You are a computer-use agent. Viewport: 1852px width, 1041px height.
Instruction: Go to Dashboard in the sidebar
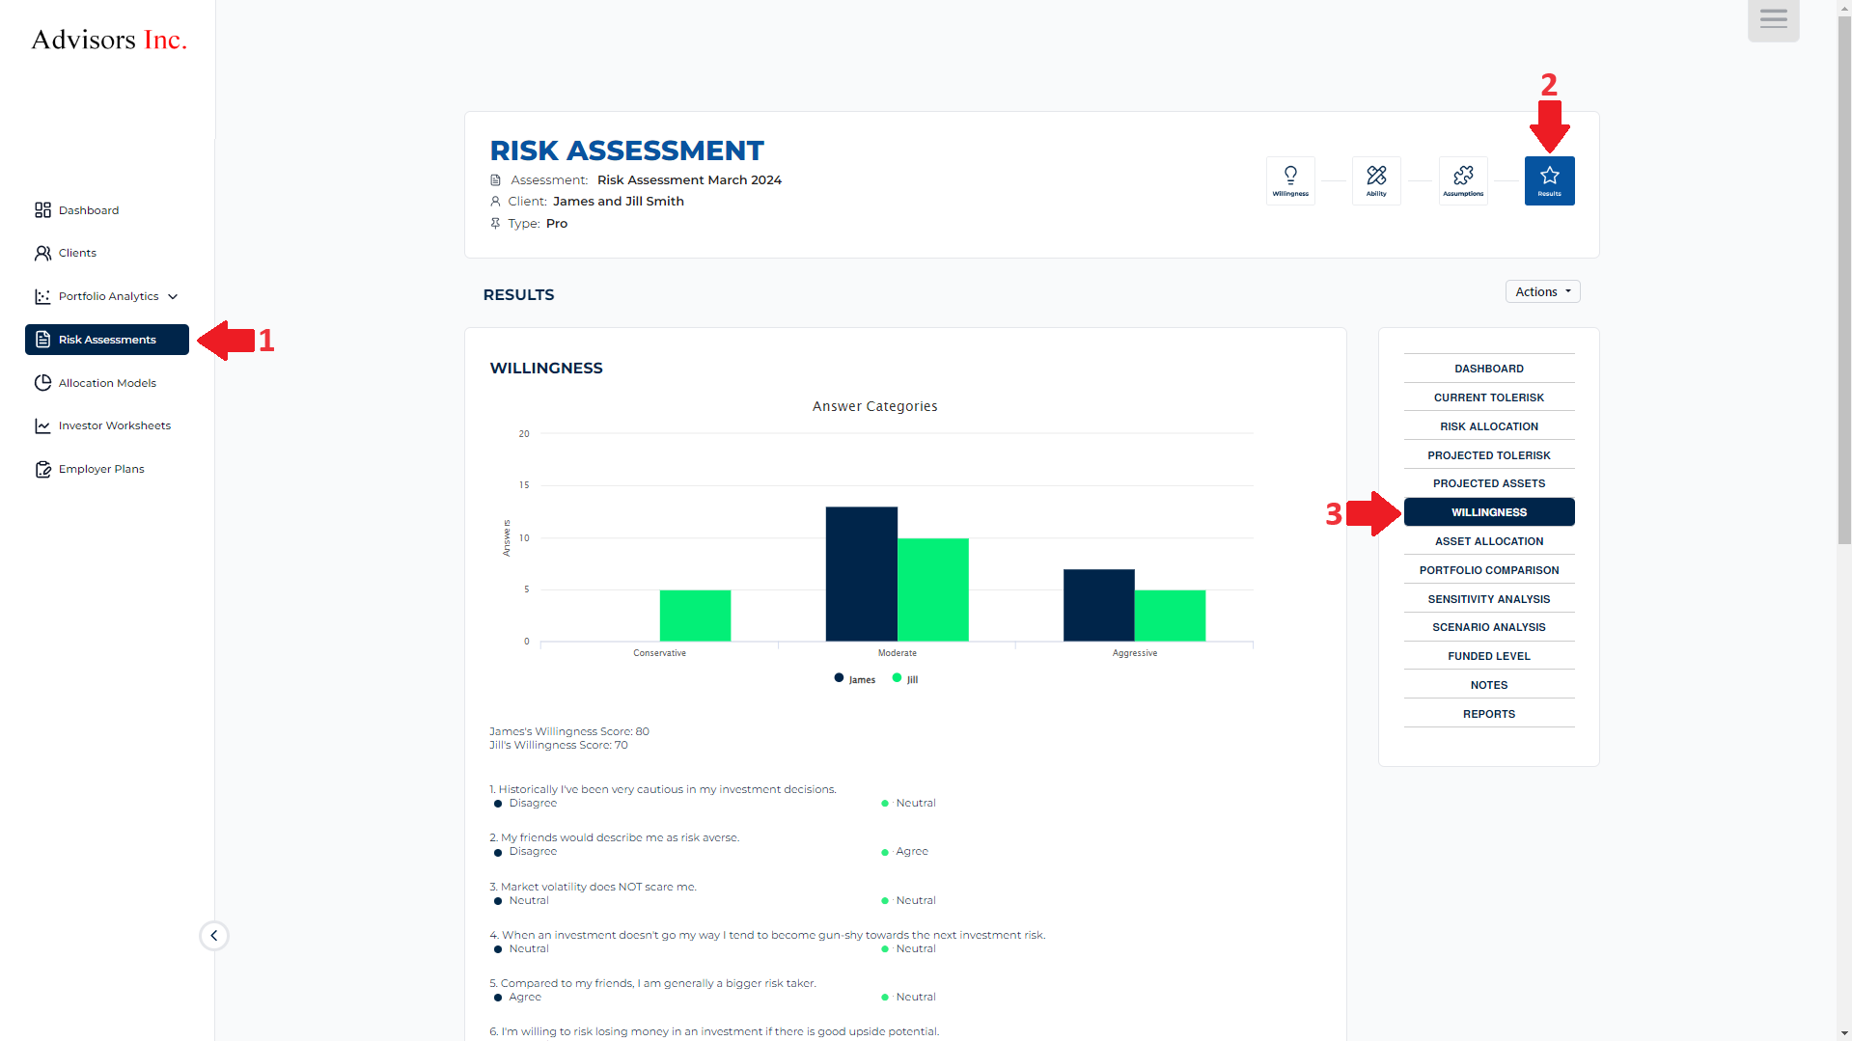coord(88,210)
